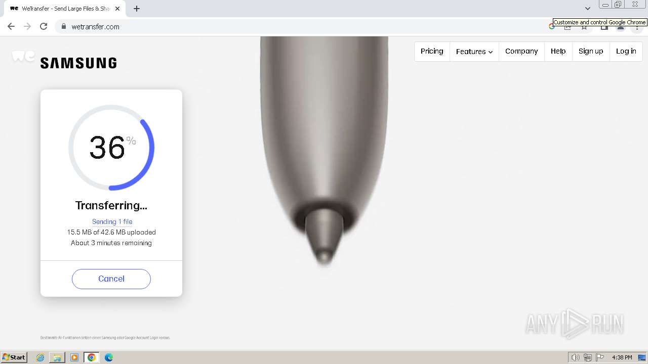Launch Microsoft Edge from the taskbar

click(x=109, y=357)
